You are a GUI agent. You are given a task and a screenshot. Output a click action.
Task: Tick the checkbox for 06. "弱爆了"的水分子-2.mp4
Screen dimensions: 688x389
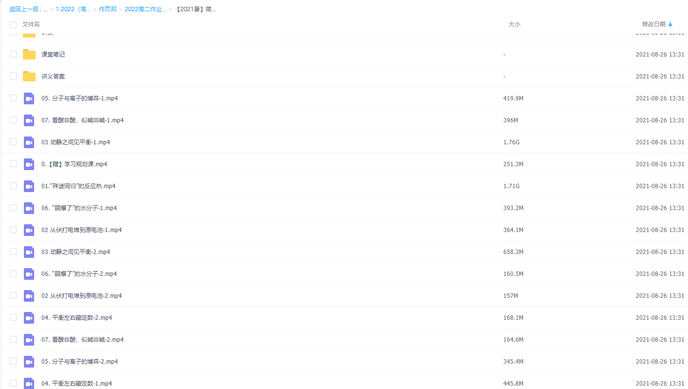[x=13, y=274]
